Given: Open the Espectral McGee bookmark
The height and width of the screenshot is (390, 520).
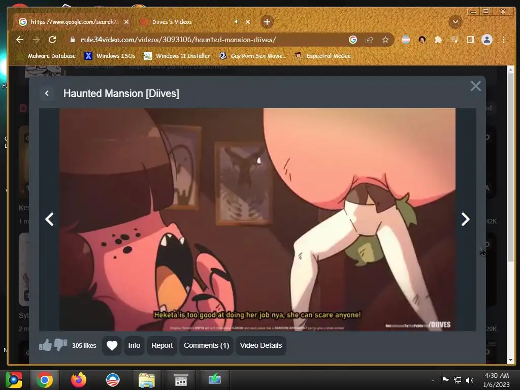Looking at the screenshot, I should tap(322, 56).
